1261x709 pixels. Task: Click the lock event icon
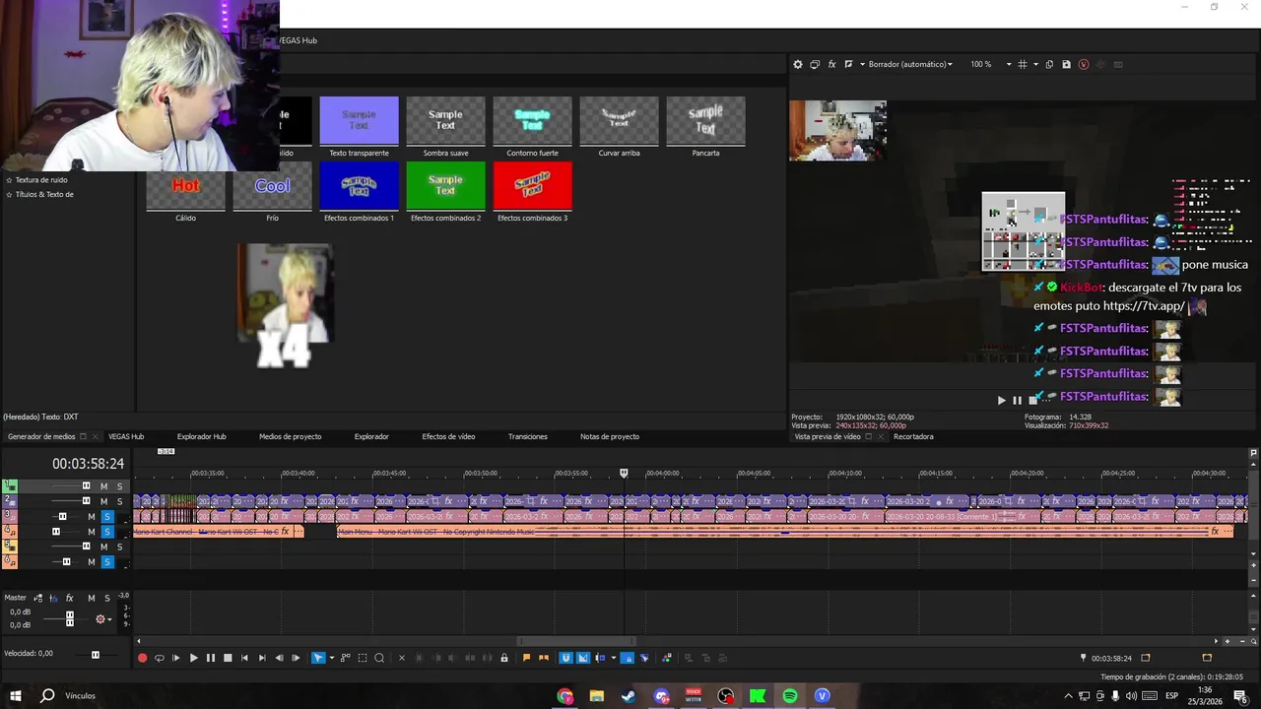coord(504,658)
